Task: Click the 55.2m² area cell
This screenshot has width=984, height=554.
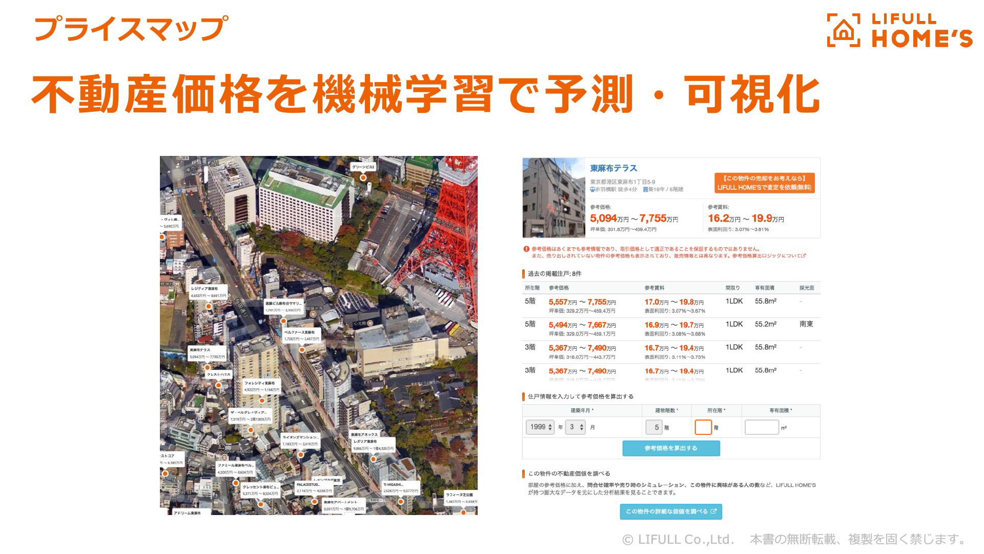Action: click(766, 324)
